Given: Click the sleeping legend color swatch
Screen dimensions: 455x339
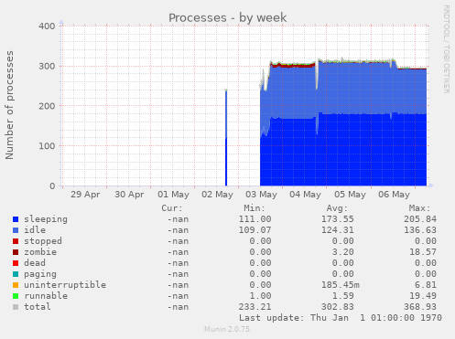Looking at the screenshot, I should point(16,219).
